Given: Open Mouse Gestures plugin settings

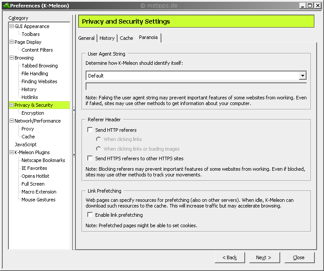Looking at the screenshot, I should [39, 200].
